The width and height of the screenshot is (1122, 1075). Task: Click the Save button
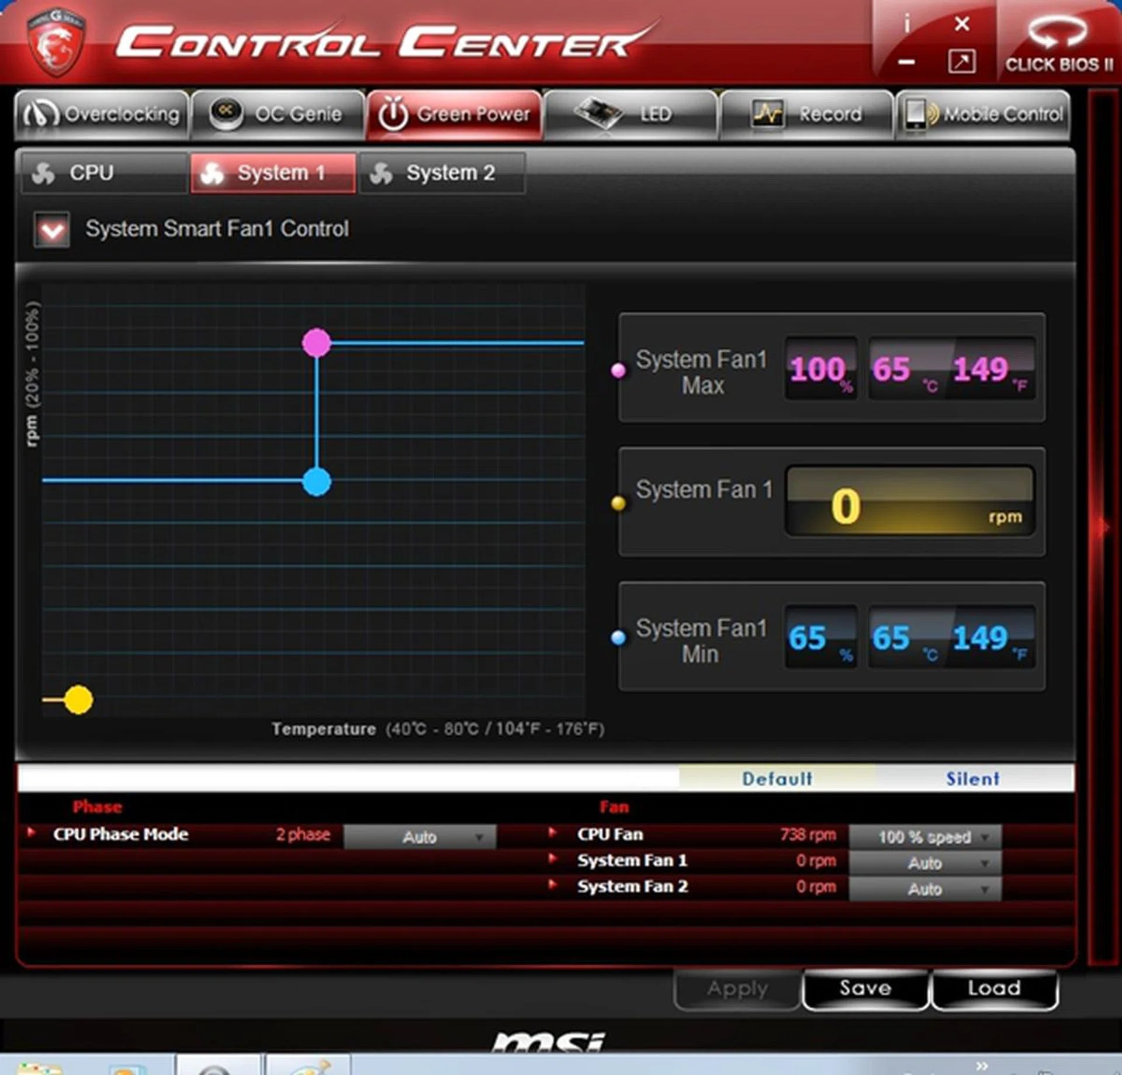865,989
